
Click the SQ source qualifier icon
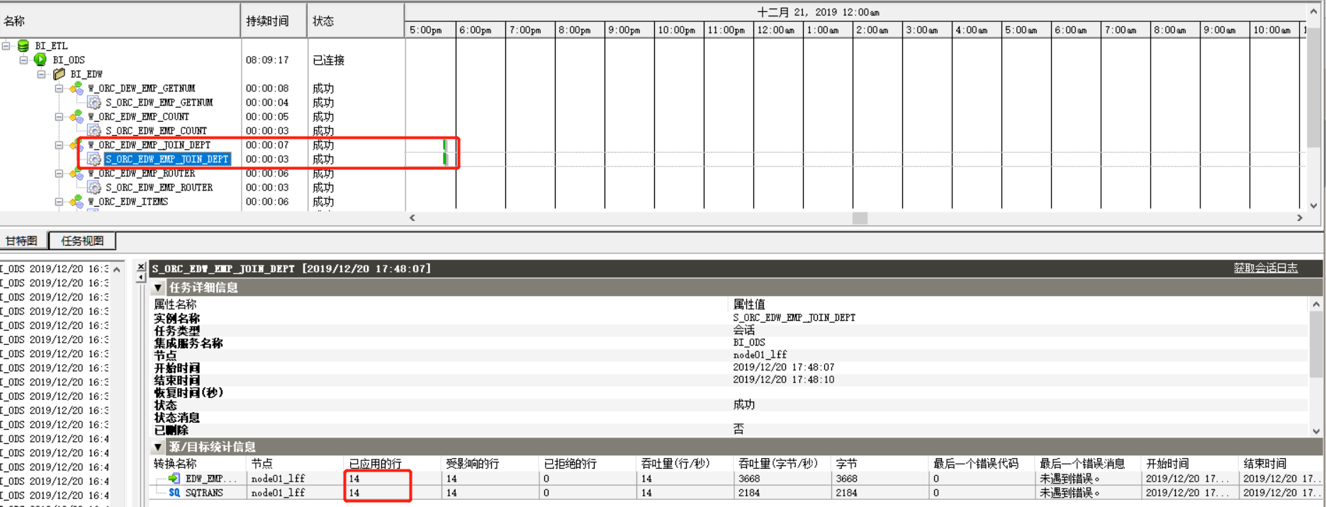click(174, 493)
